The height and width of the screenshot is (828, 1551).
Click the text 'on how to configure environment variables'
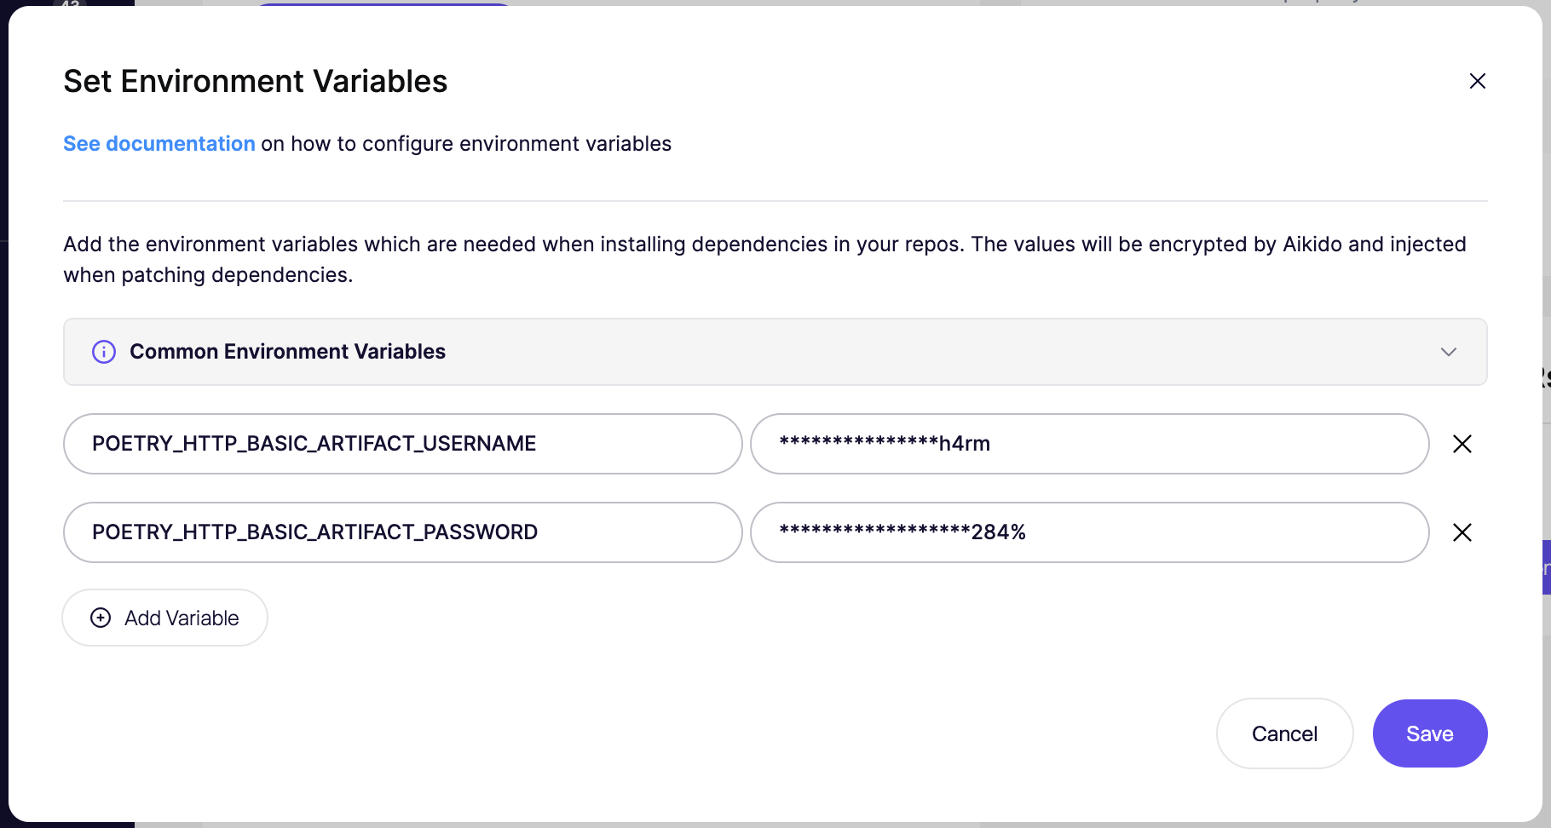tap(466, 144)
